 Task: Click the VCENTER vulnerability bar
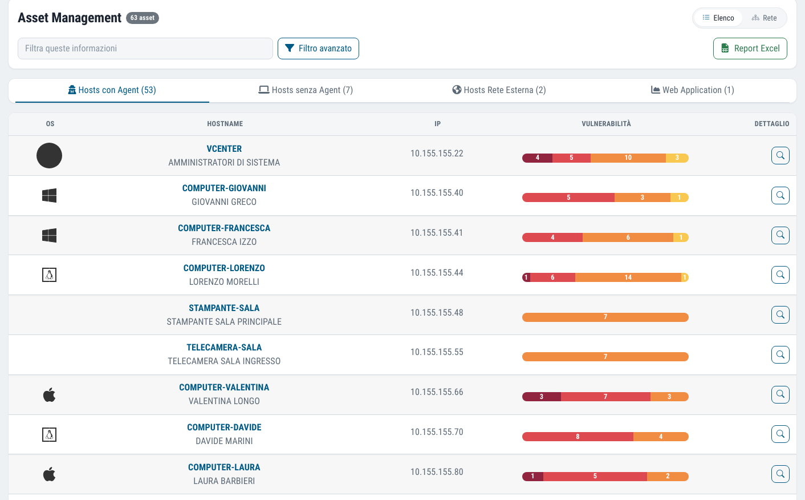605,158
